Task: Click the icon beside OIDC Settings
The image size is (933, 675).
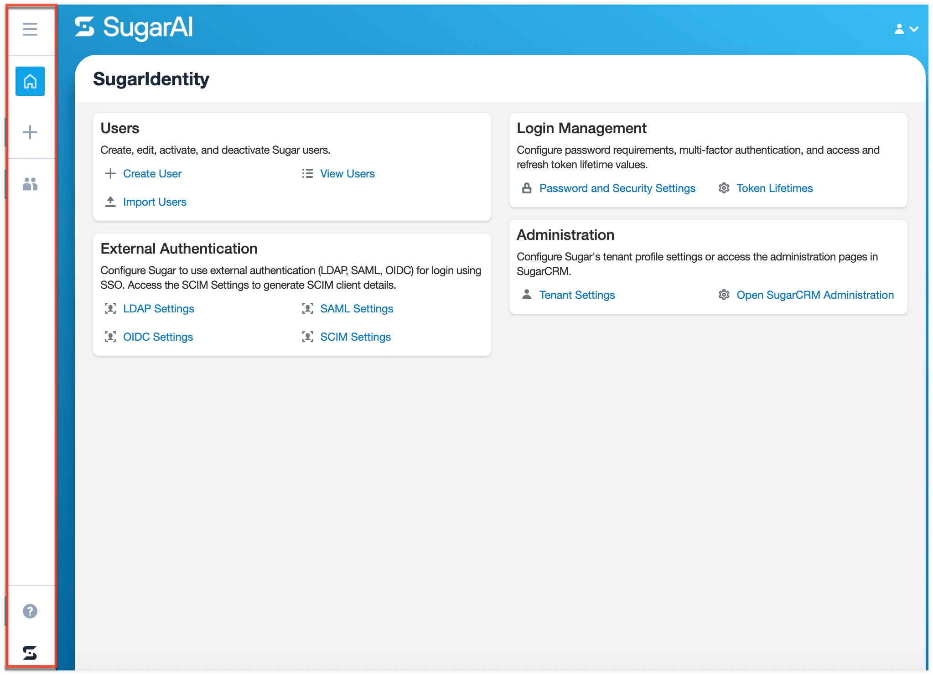Action: [110, 337]
